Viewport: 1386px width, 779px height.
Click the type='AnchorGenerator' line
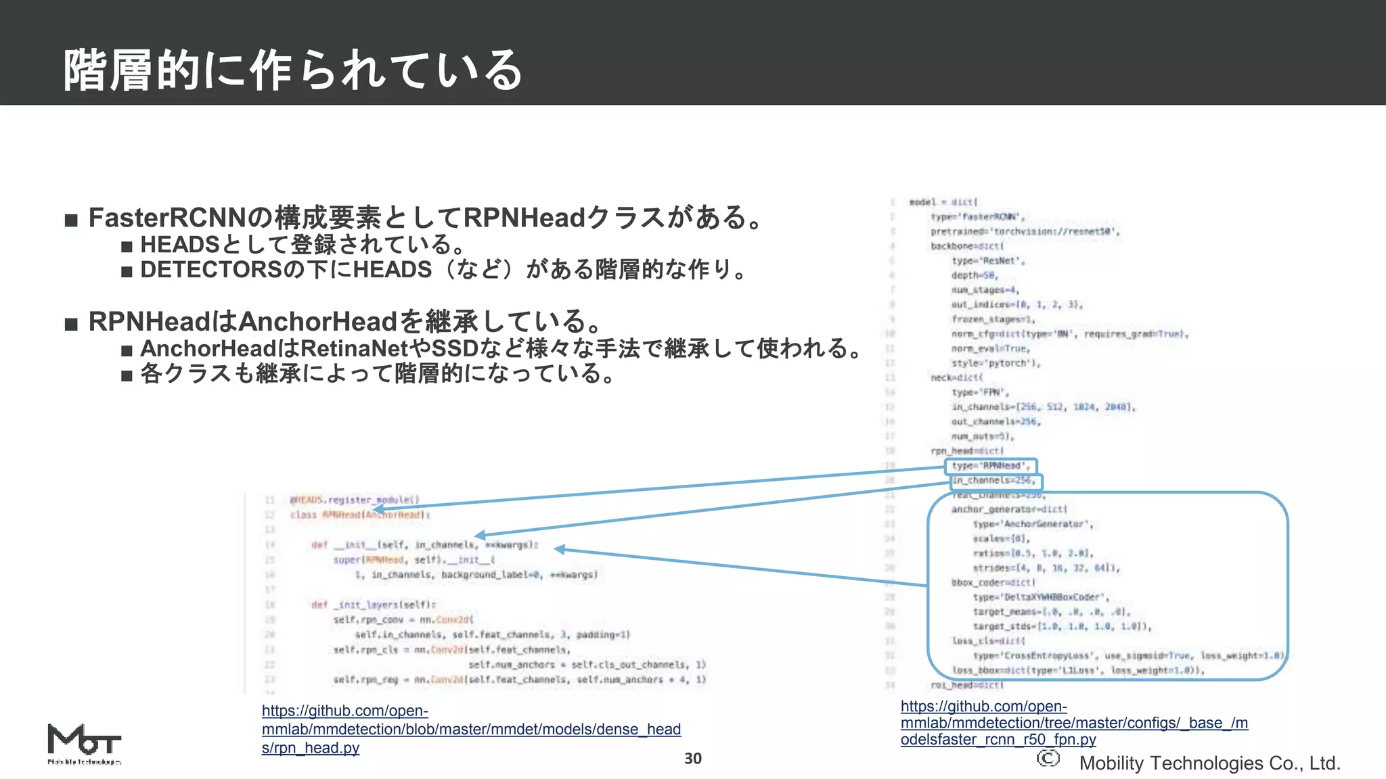(x=1033, y=524)
